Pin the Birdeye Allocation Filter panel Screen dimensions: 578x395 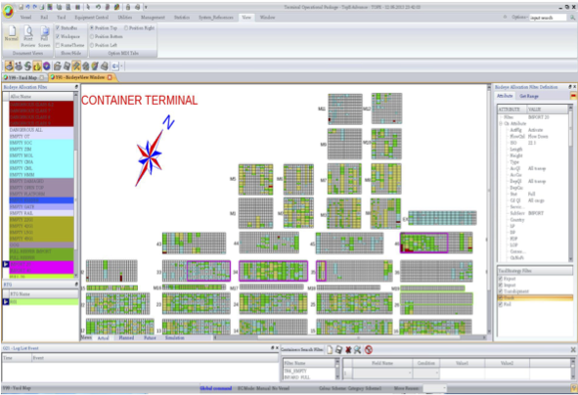(76, 87)
